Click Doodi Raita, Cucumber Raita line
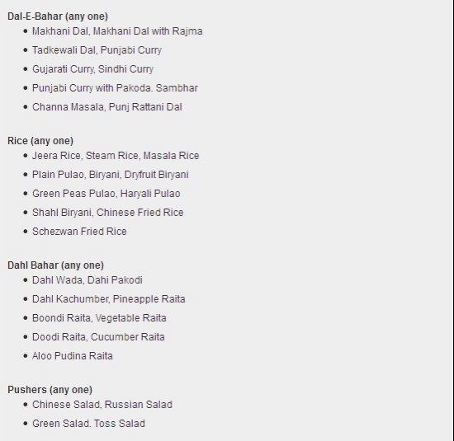The width and height of the screenshot is (454, 441). pyautogui.click(x=98, y=337)
